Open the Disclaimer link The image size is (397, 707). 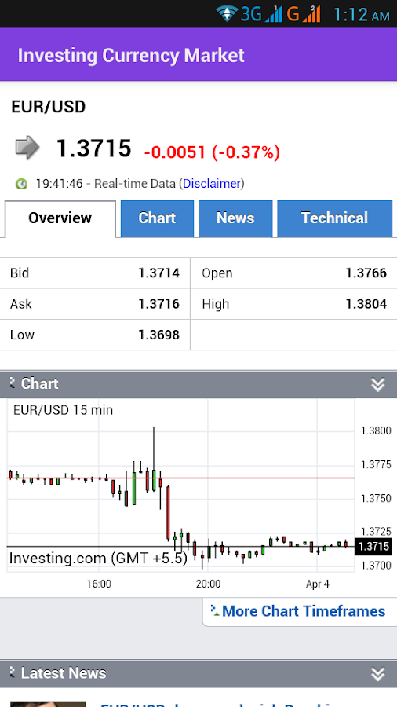[x=212, y=184]
